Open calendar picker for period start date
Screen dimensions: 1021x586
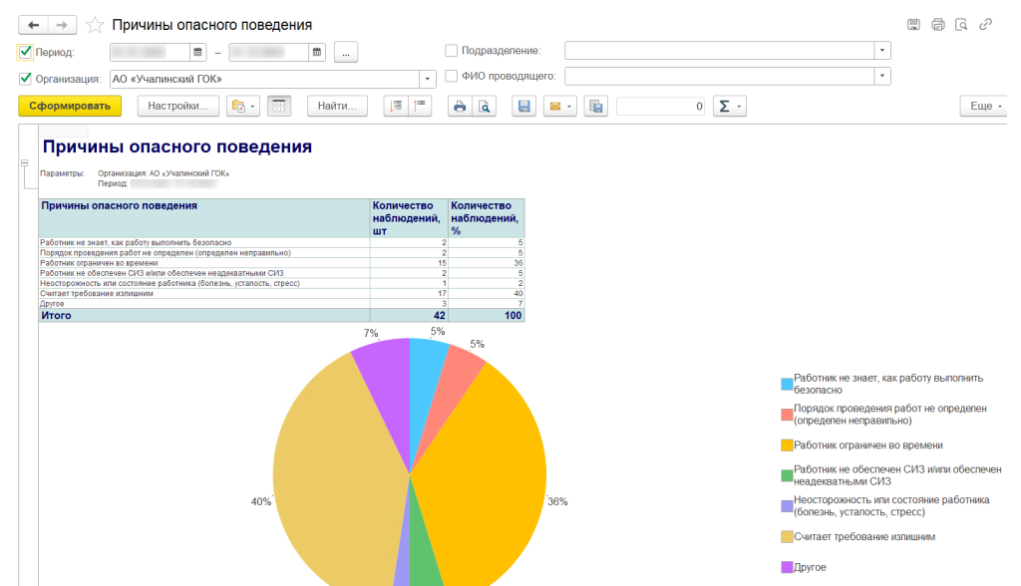pos(198,52)
